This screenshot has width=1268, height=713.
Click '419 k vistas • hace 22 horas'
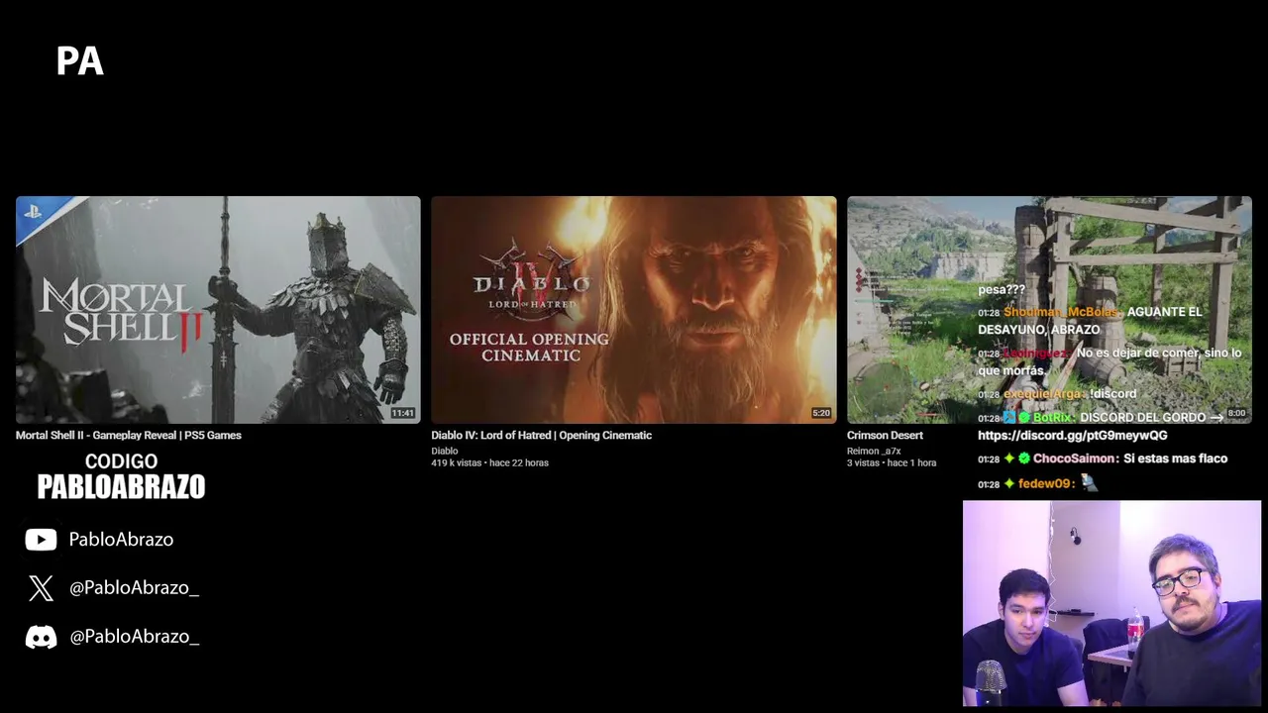pos(489,462)
